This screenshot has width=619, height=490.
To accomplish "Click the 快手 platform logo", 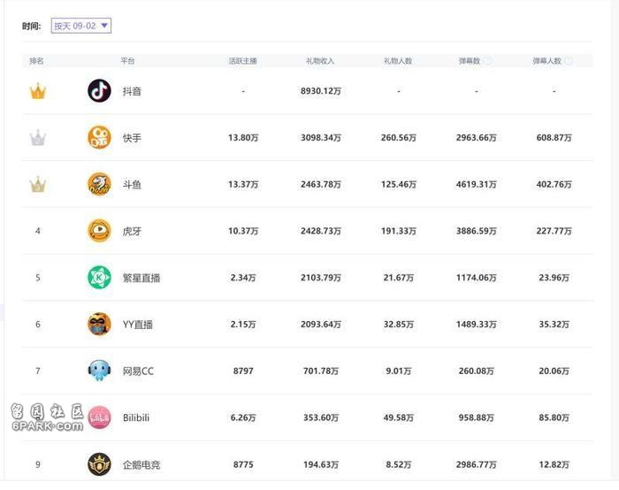I will [99, 137].
